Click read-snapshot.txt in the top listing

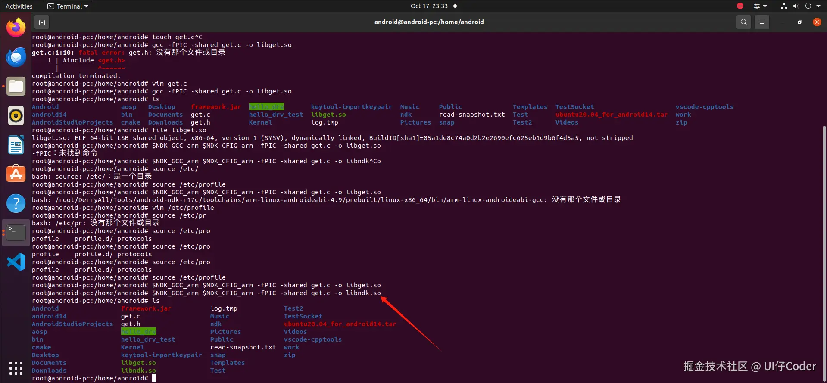[x=472, y=115]
